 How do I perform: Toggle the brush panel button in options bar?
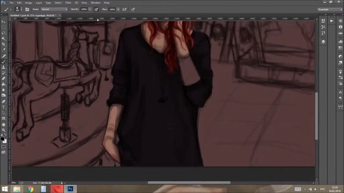(27, 10)
